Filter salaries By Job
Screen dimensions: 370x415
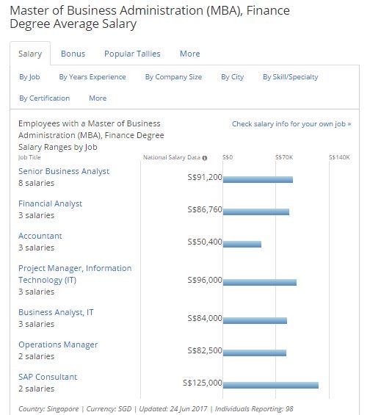pyautogui.click(x=29, y=77)
